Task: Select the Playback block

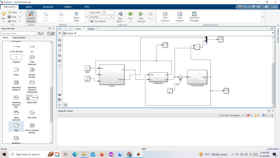Action: coord(16,59)
